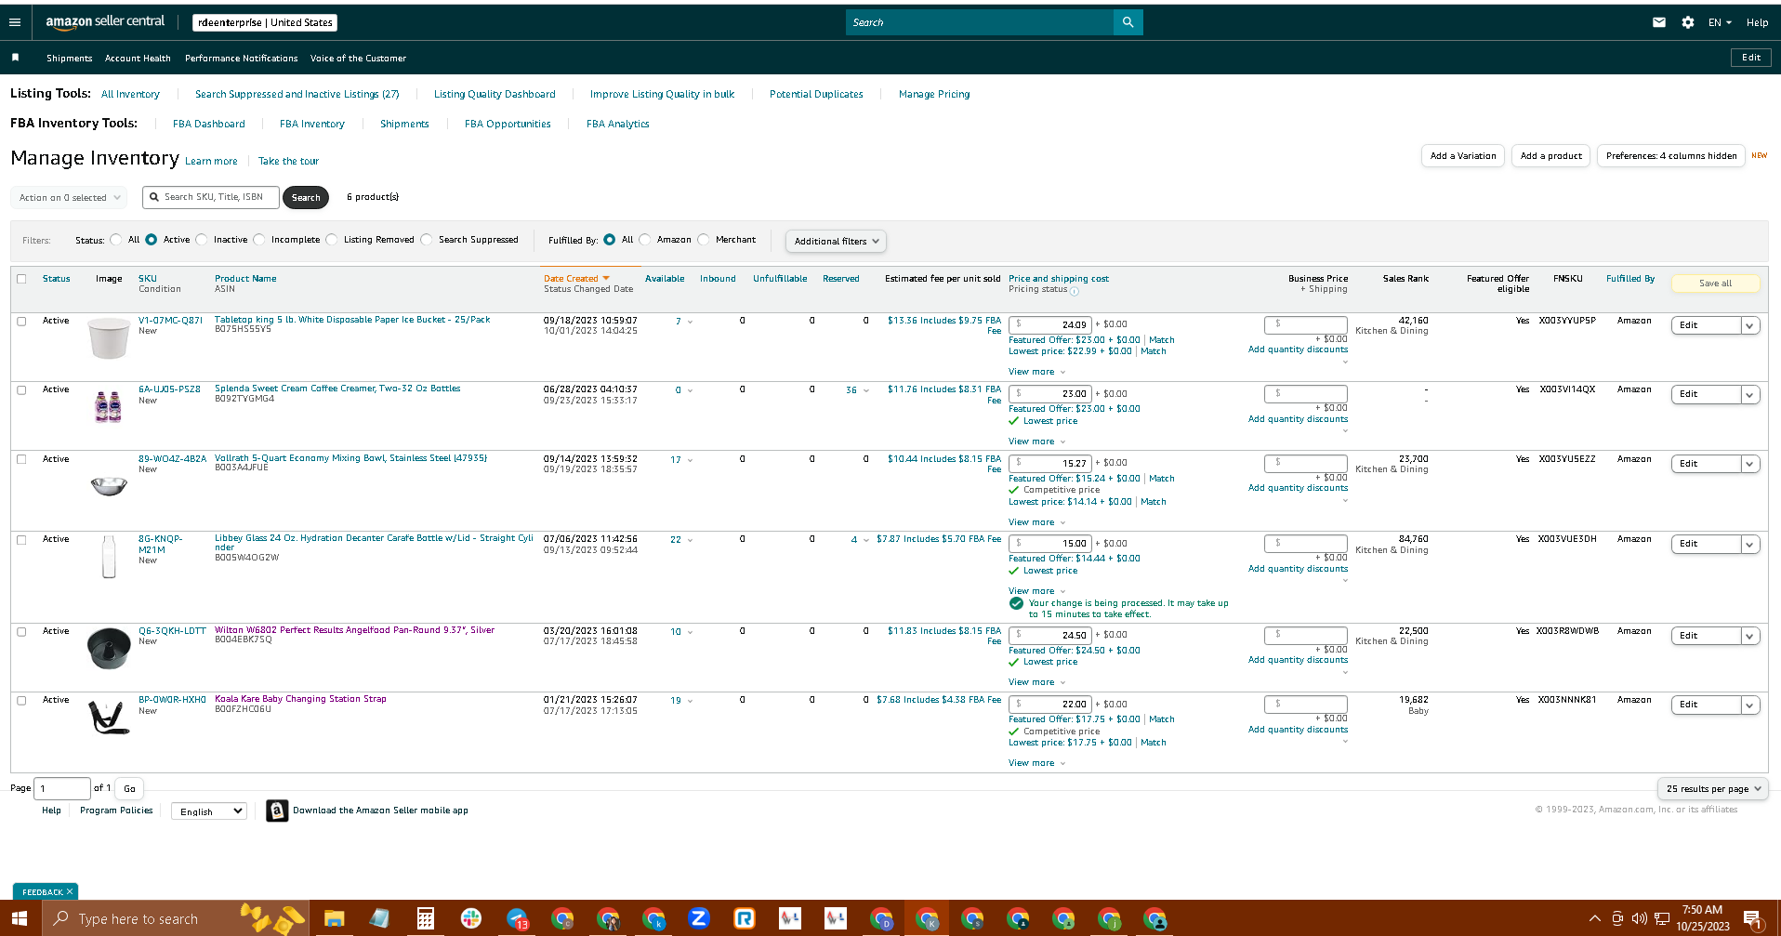Click the Wilton angel food pan thumbnail
This screenshot has width=1781, height=936.
point(109,648)
